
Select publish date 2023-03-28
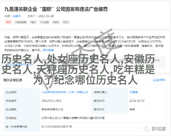[46, 16]
